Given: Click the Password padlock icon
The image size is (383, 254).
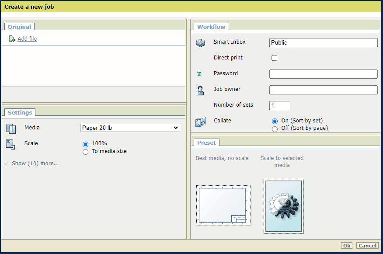Looking at the screenshot, I should (199, 74).
